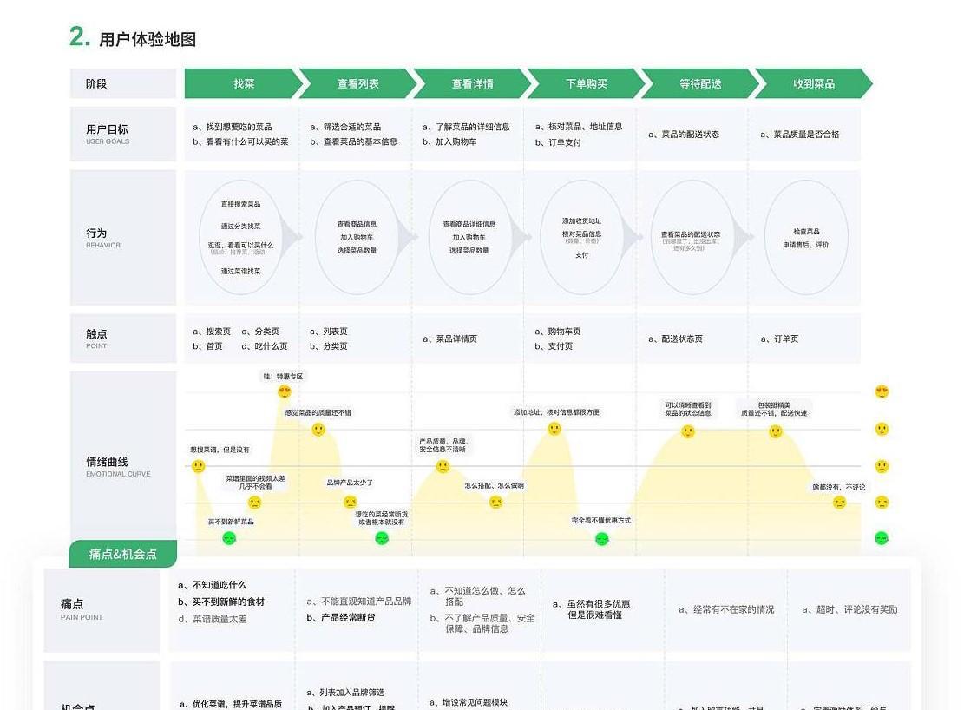Click the sad emoji in the right-side scale
Image resolution: width=964 pixels, height=710 pixels.
[x=882, y=503]
